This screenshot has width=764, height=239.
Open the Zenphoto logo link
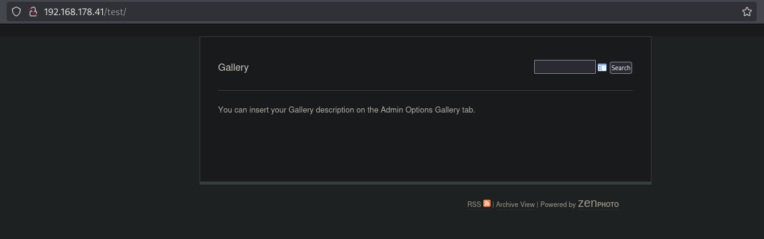(598, 204)
